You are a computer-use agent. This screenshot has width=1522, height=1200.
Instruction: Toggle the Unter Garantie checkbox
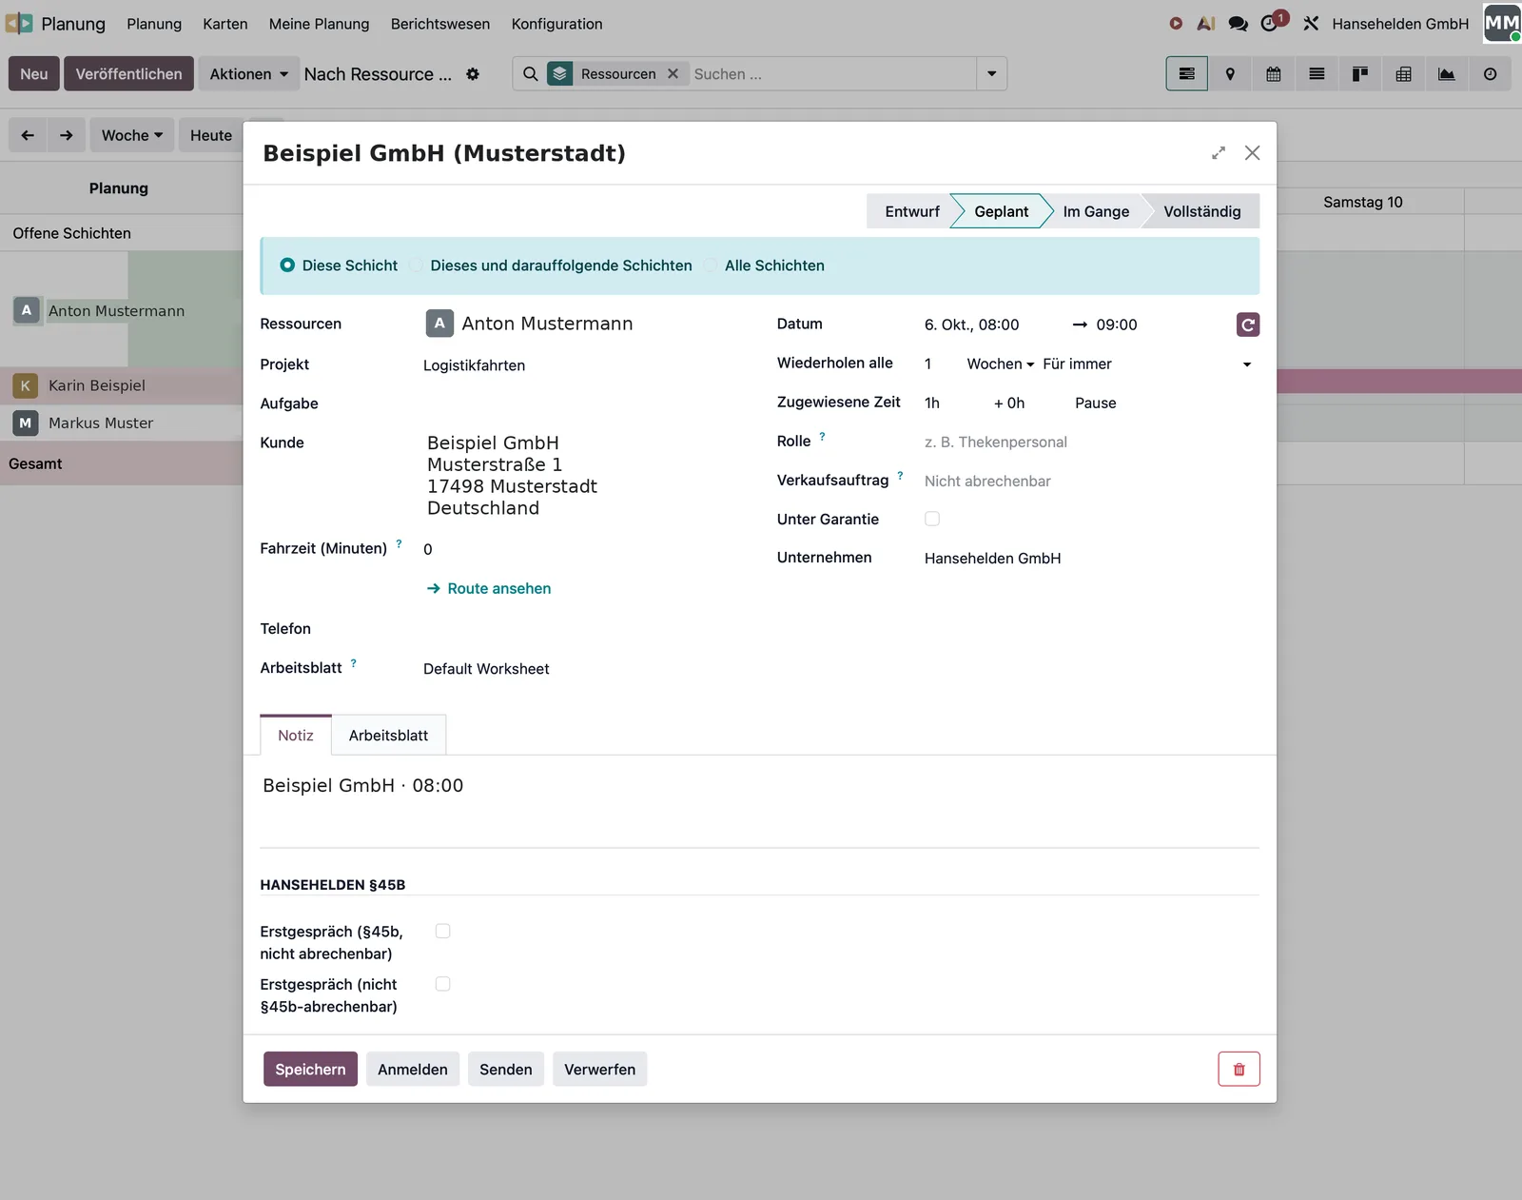tap(932, 519)
